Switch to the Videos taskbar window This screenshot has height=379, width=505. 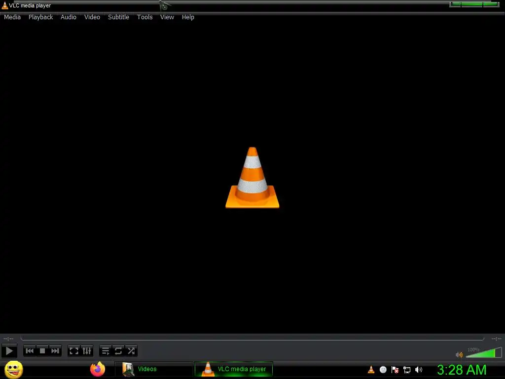click(x=154, y=369)
